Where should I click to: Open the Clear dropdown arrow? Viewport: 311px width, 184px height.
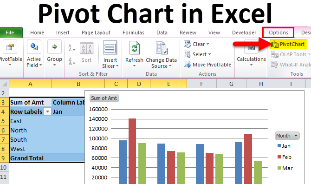pyautogui.click(x=207, y=44)
